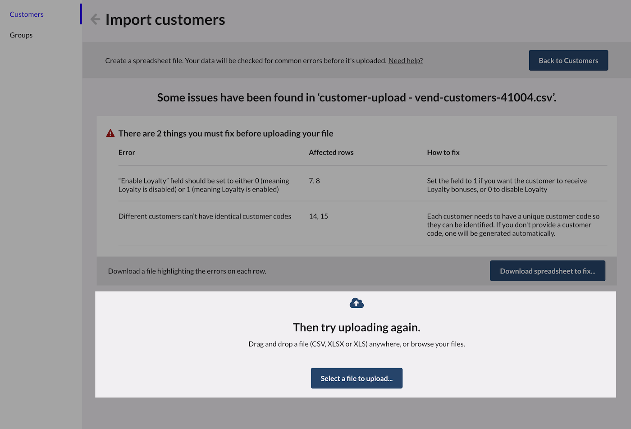Click the back arrow beside Import customers

click(x=95, y=19)
